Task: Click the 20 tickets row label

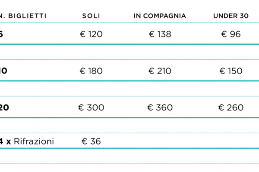Action: (4, 107)
